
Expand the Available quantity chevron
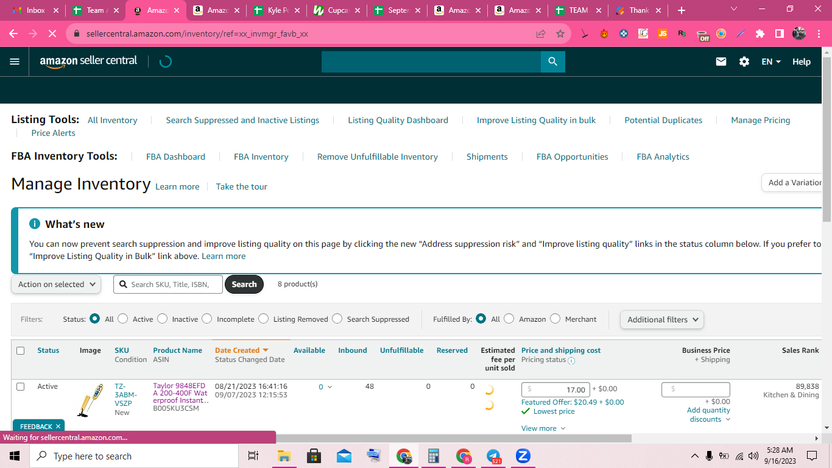330,387
